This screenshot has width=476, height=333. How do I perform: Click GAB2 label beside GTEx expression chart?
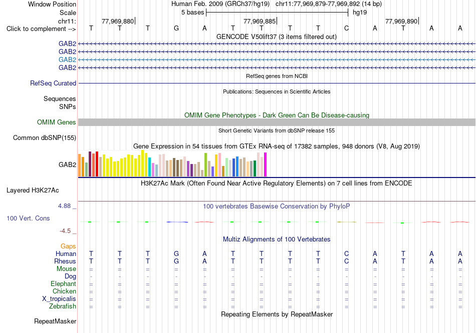[68, 165]
